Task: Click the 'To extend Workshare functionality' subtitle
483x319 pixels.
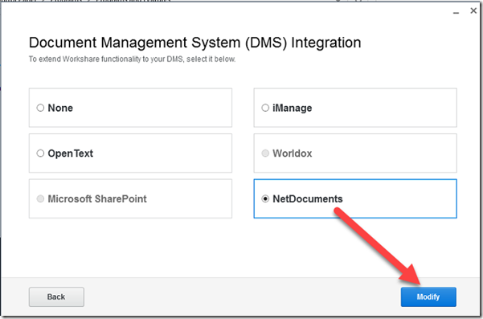Action: (133, 59)
